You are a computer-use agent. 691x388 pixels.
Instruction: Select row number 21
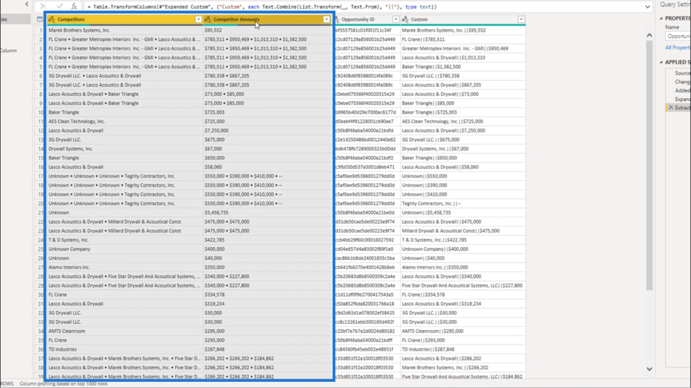click(x=40, y=213)
